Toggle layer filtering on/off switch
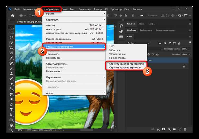199x139 pixels. point(190,43)
